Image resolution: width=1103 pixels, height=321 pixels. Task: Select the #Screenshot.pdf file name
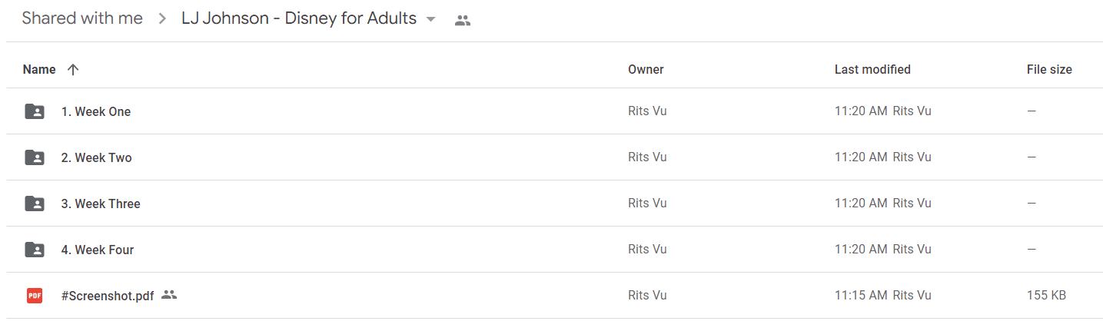(x=108, y=296)
